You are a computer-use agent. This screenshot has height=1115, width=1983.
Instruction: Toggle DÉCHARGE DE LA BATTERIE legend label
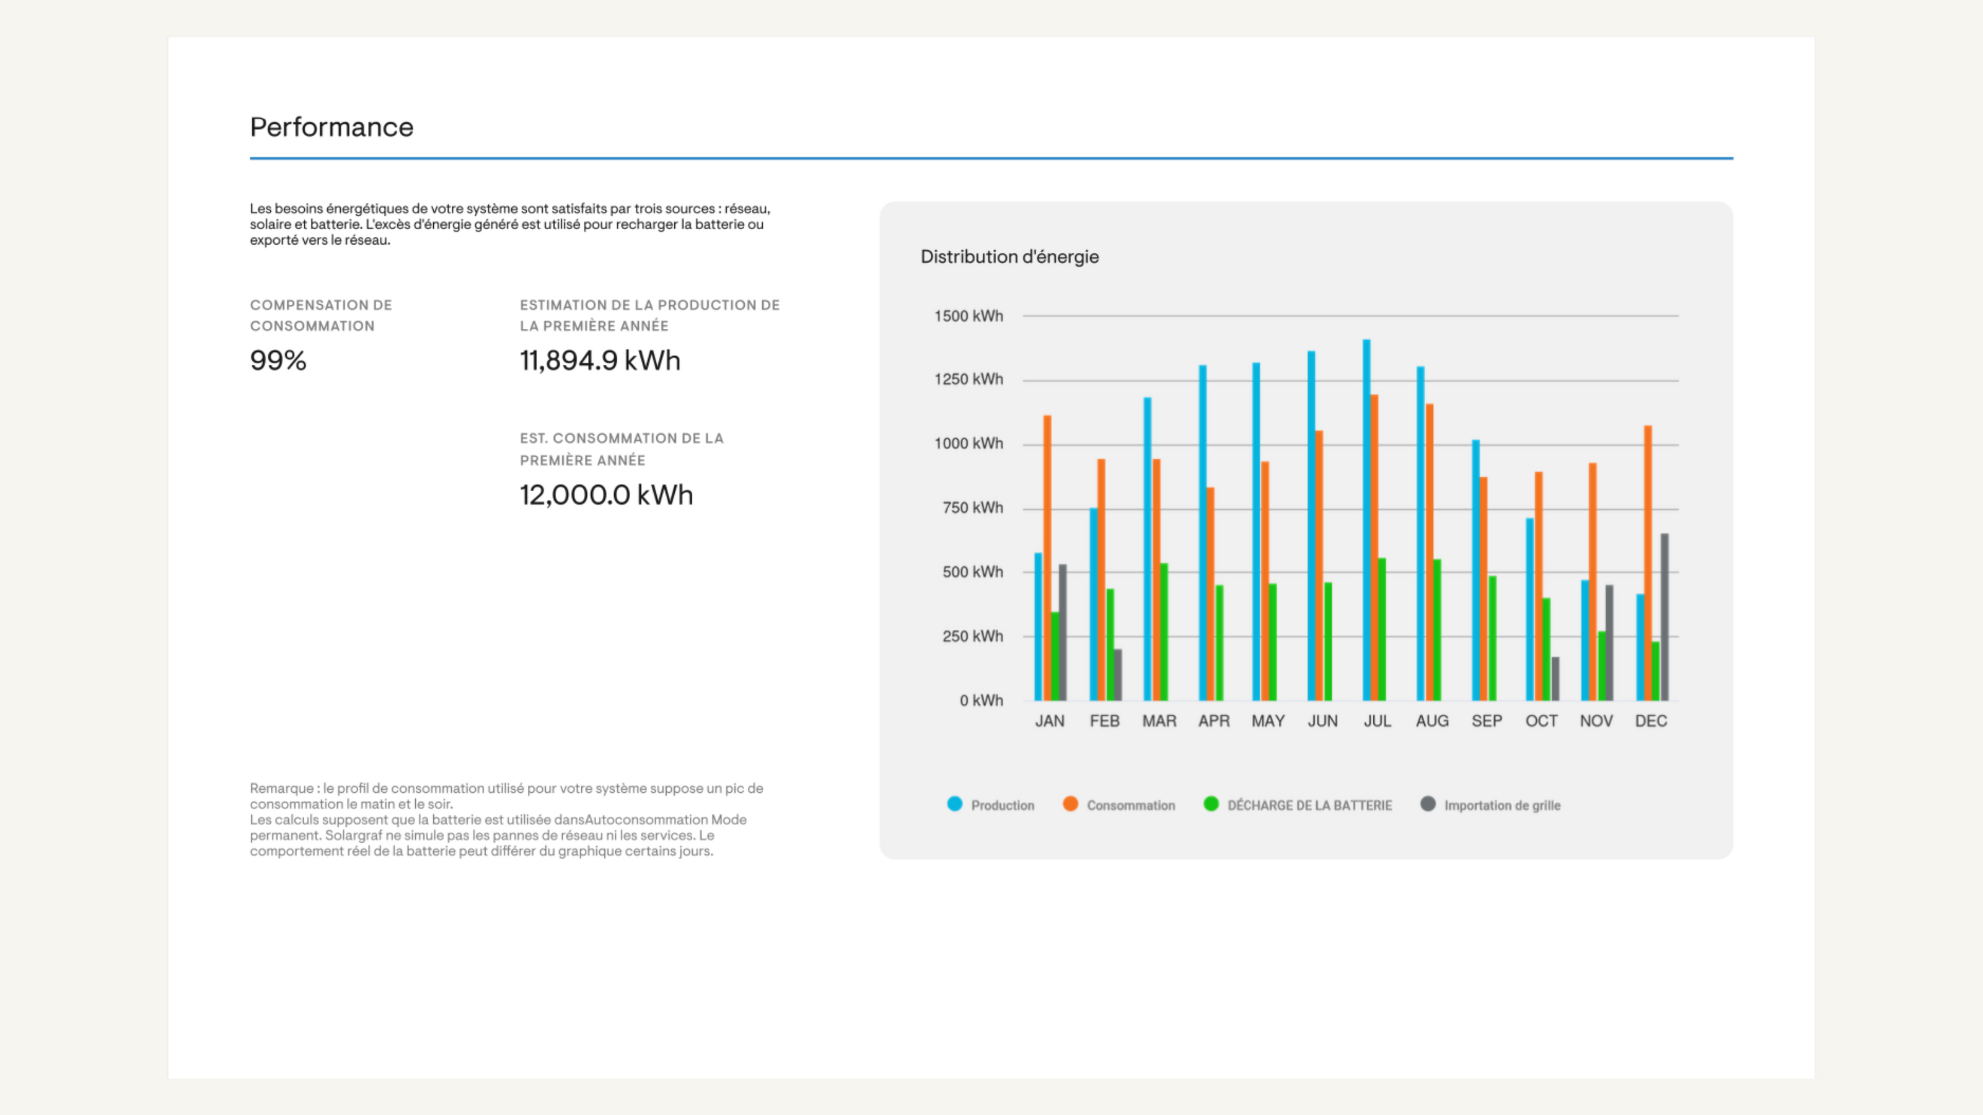coord(1309,806)
